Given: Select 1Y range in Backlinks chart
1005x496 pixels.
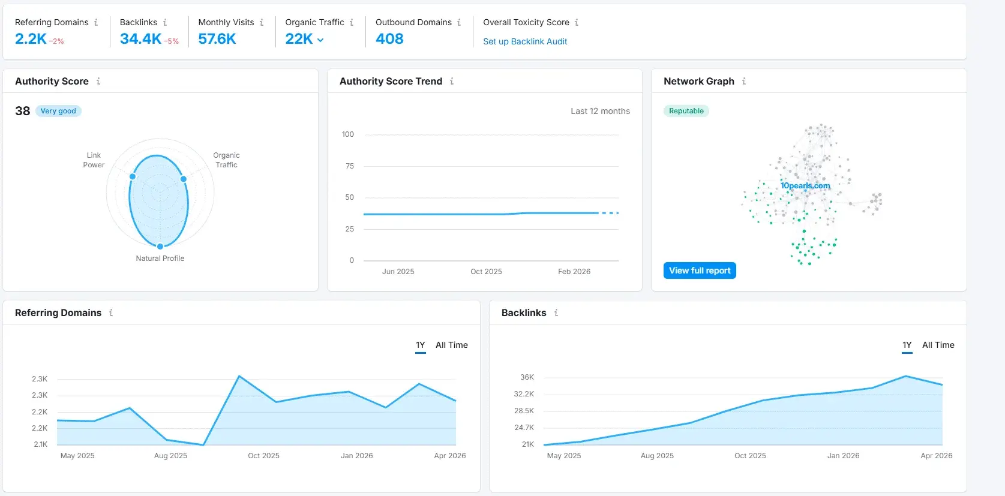Looking at the screenshot, I should tap(907, 345).
